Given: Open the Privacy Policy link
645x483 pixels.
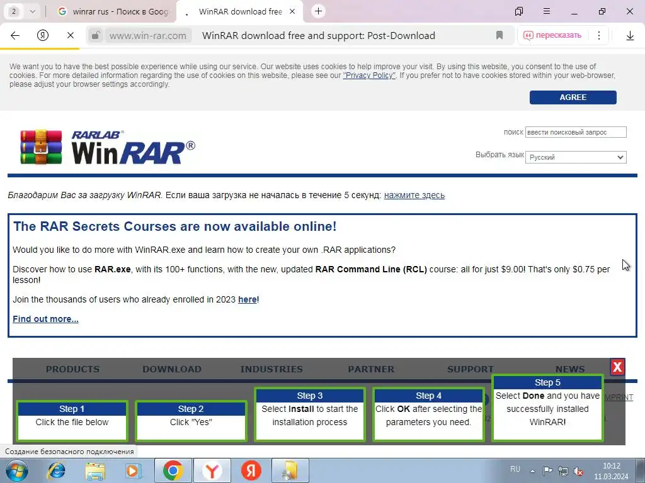Looking at the screenshot, I should [x=369, y=75].
